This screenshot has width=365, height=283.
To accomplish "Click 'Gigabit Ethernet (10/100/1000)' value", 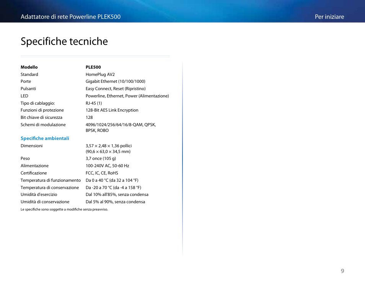I will point(116,81).
